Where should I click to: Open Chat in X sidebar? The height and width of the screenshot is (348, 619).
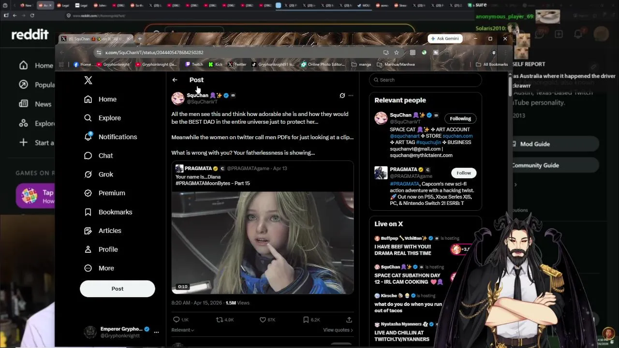[x=98, y=156]
